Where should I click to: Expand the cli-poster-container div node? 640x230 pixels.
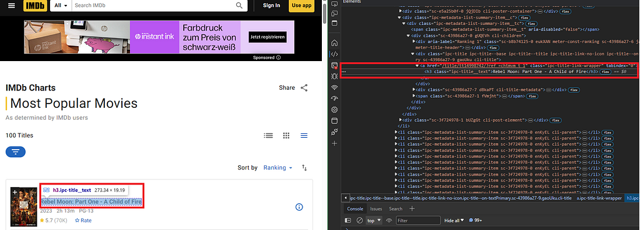coord(401,11)
